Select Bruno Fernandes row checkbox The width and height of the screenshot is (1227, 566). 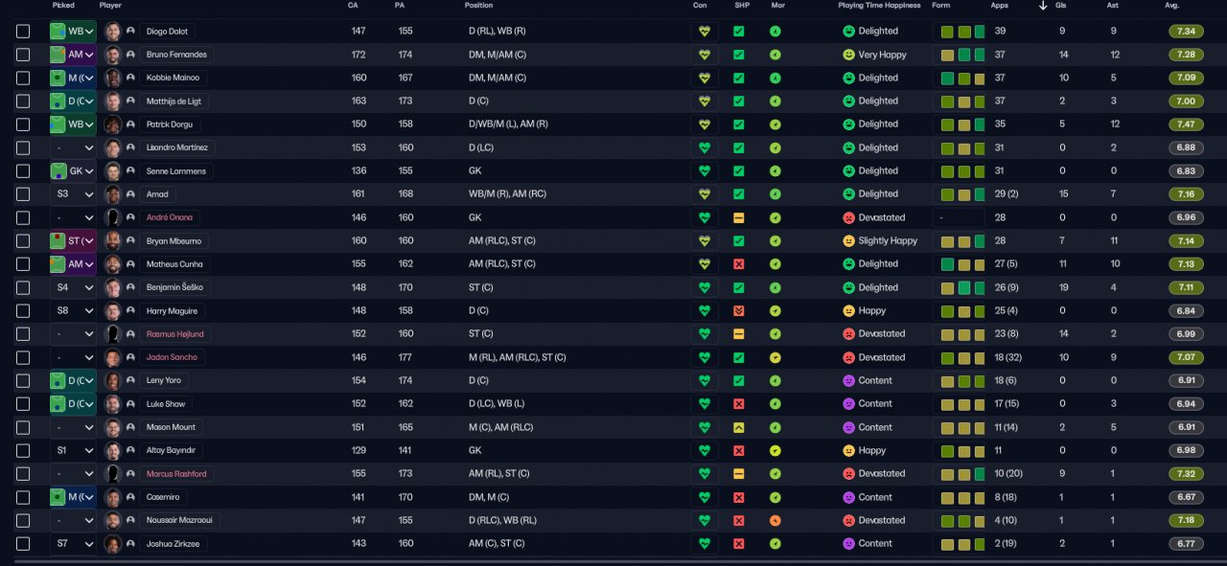pyautogui.click(x=23, y=55)
